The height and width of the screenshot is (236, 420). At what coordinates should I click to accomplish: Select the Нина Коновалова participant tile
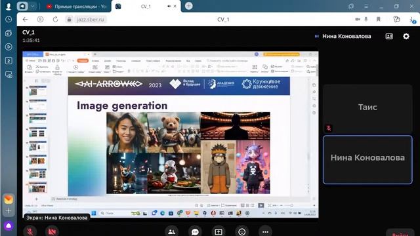pyautogui.click(x=367, y=160)
